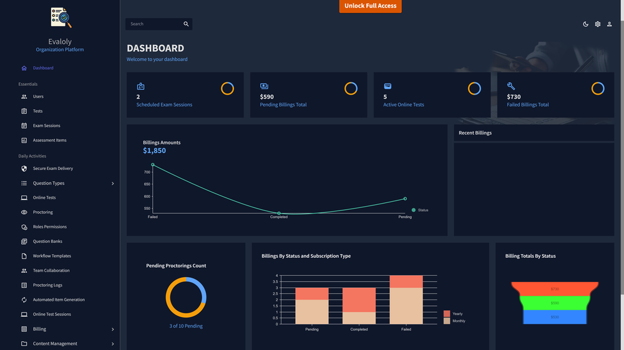
Task: Open settings gear icon in header
Action: pyautogui.click(x=597, y=24)
